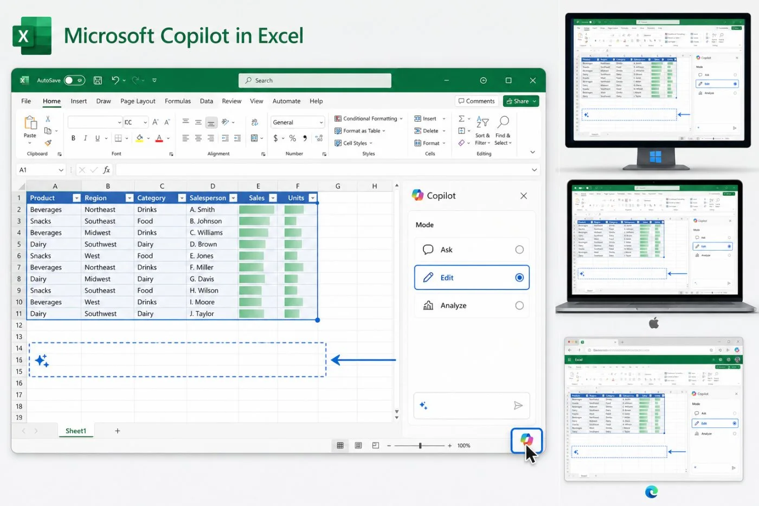Click the Borders grid icon
This screenshot has width=759, height=506.
click(118, 138)
